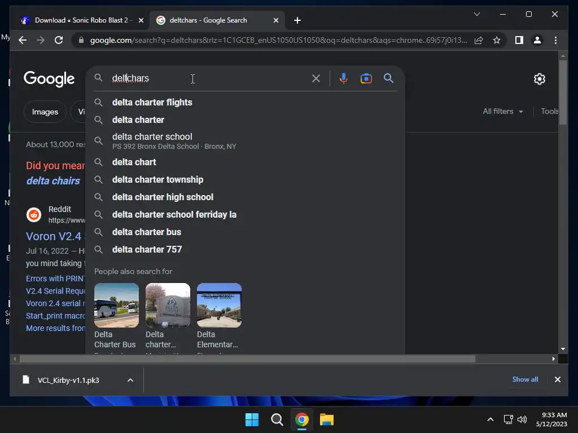Image resolution: width=578 pixels, height=433 pixels.
Task: Start voice search with the microphone
Action: click(x=343, y=78)
